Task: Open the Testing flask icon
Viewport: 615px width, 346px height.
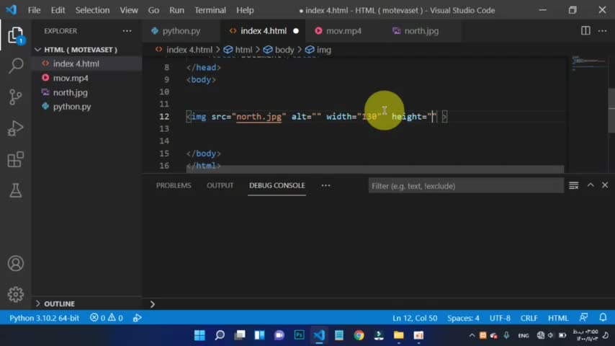Action: click(15, 190)
